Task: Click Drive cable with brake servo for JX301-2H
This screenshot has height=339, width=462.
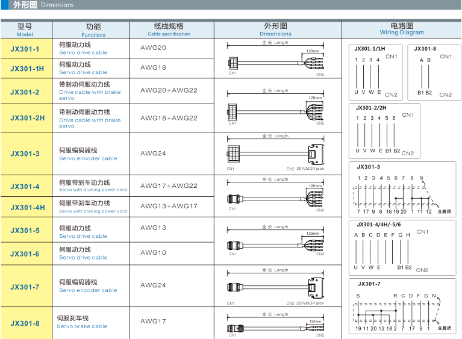Action: tap(90, 123)
